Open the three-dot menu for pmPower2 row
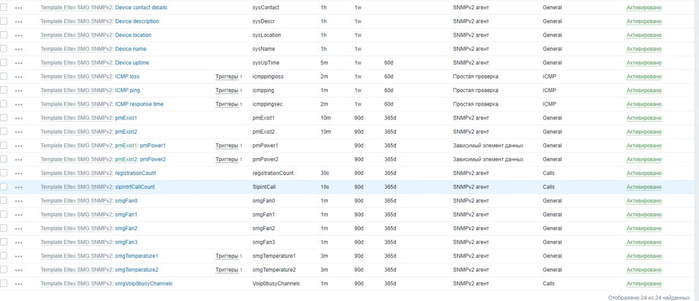Screen dimensions: 699x301 19,160
